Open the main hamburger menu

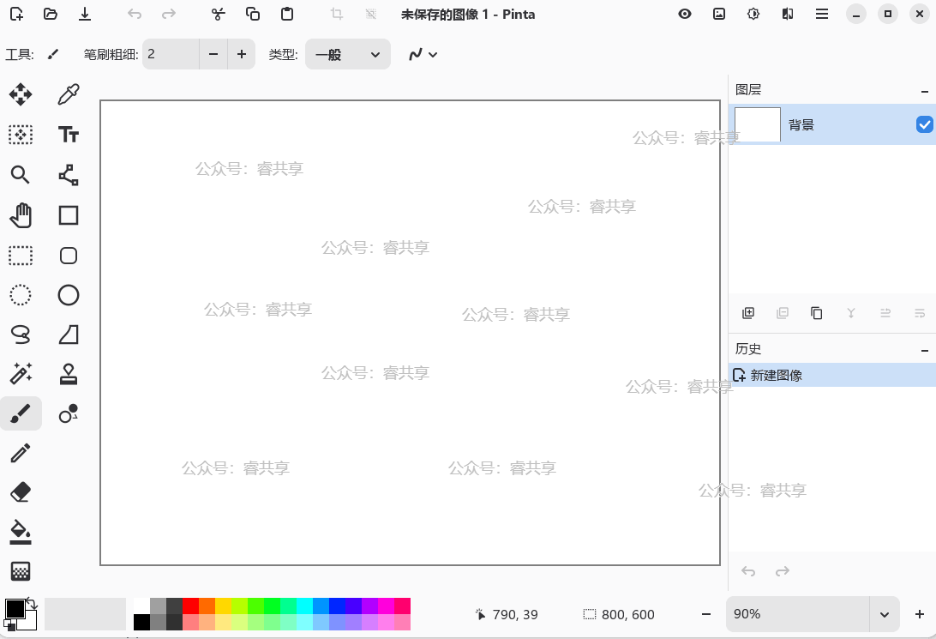click(822, 14)
